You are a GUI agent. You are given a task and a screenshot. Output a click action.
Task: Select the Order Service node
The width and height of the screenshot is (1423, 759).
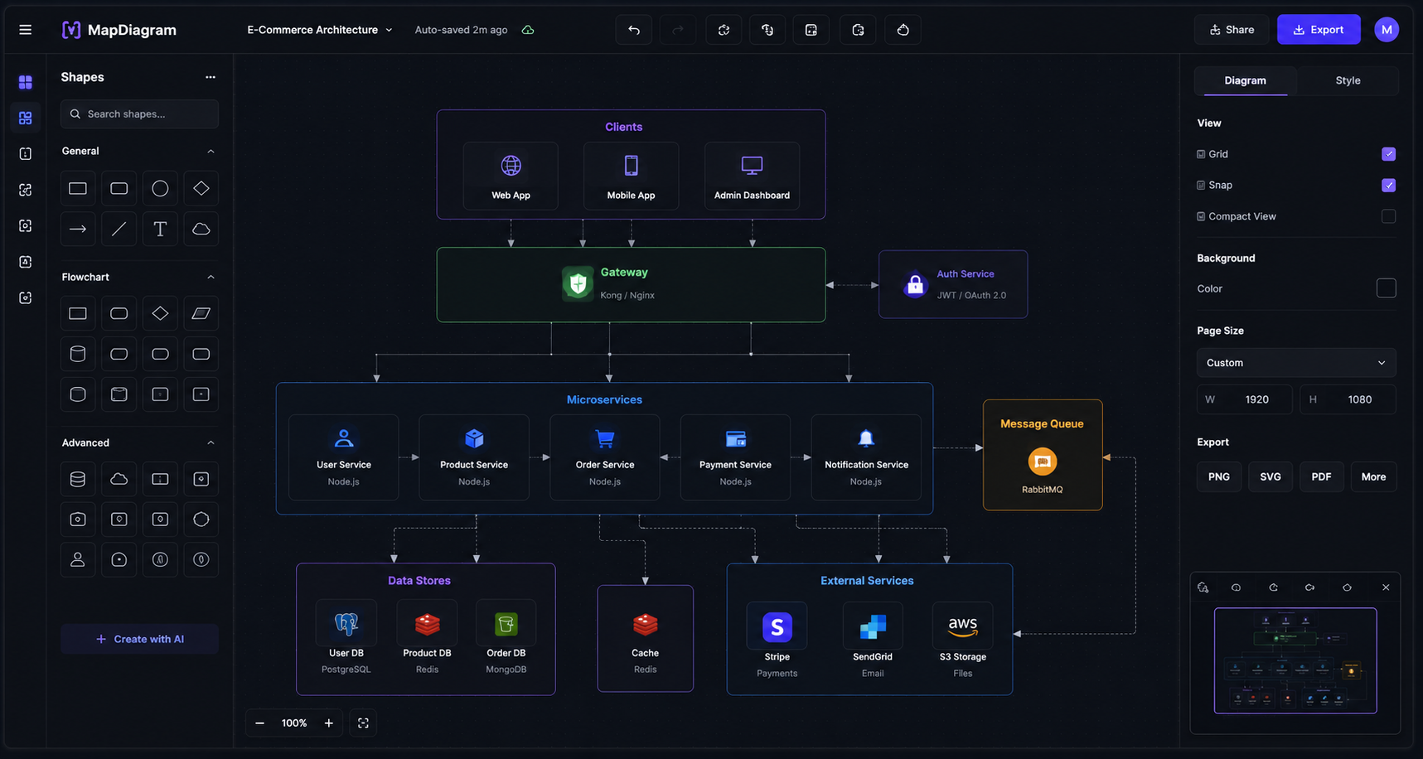click(605, 457)
